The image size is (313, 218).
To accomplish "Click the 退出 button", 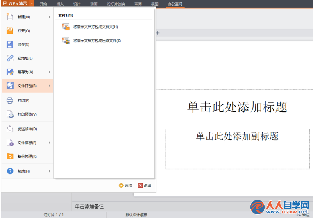I will tap(145, 186).
